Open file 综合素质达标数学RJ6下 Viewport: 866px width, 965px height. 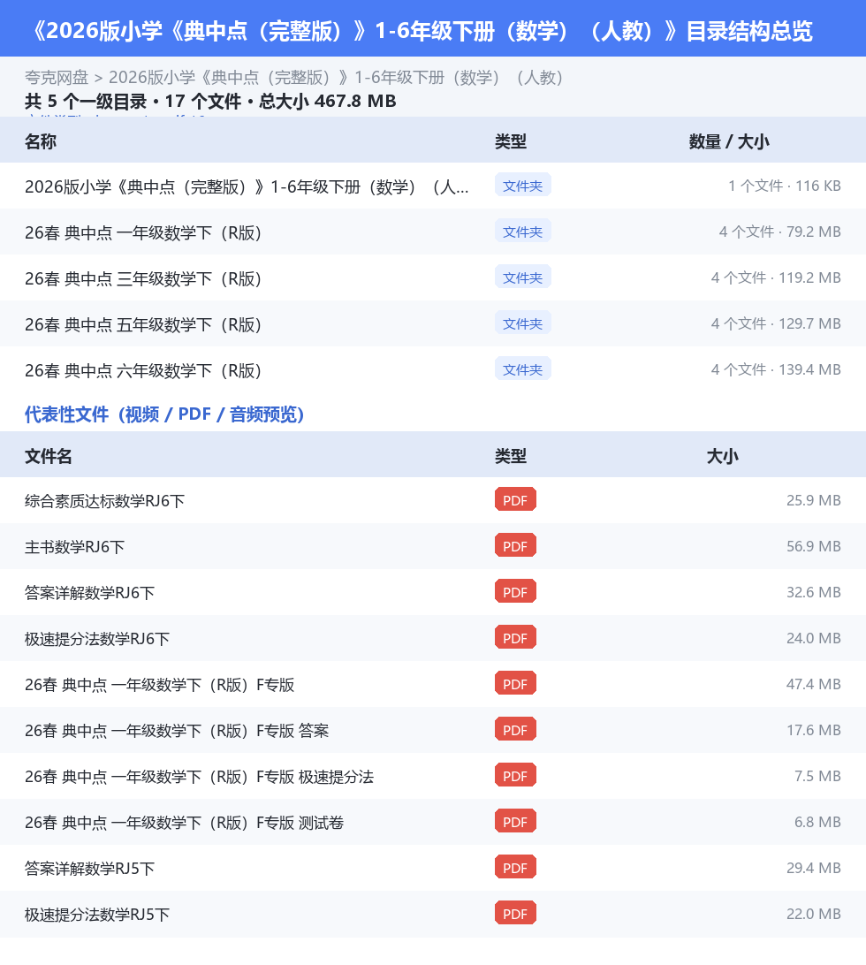click(104, 501)
